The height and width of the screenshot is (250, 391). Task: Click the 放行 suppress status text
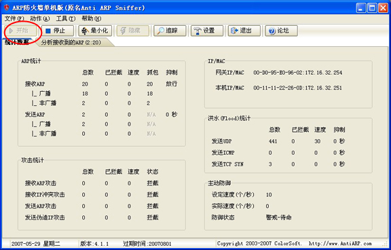coord(172,84)
